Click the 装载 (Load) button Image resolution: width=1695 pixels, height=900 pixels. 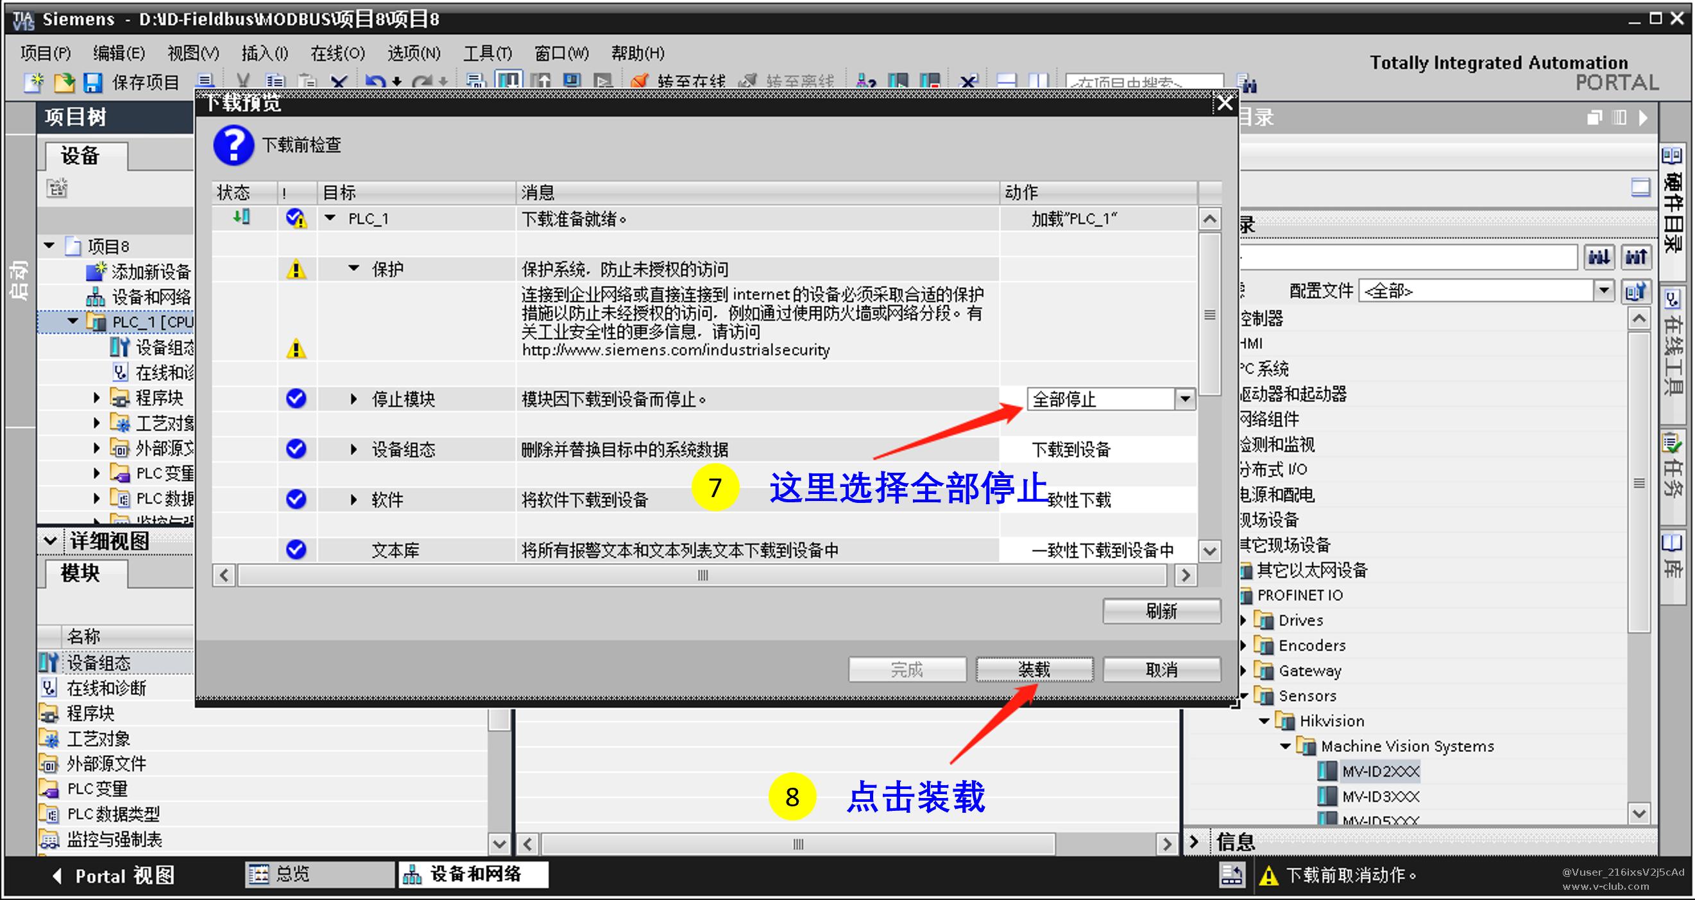(1034, 670)
